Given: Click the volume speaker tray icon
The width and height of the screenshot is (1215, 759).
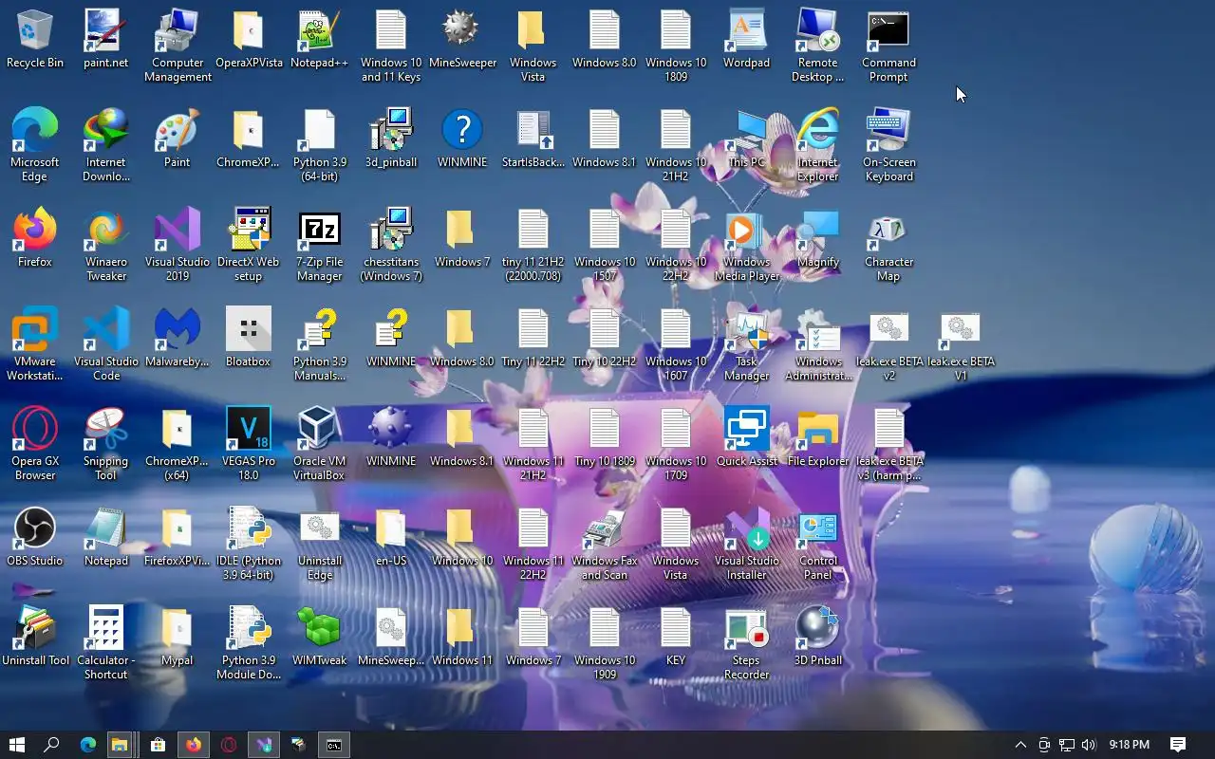Looking at the screenshot, I should point(1089,745).
